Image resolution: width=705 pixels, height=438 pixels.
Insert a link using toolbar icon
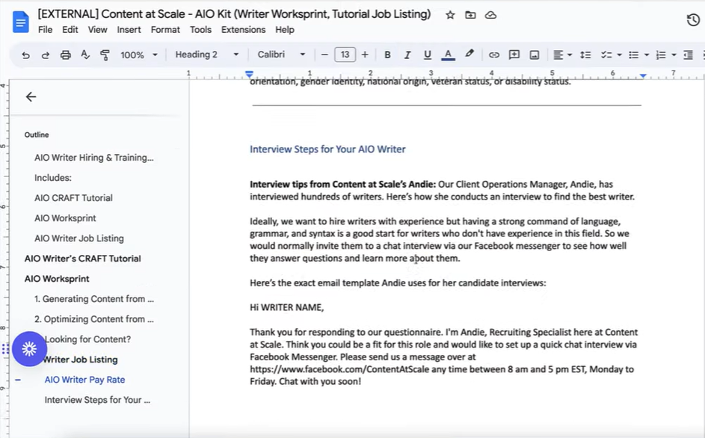(494, 55)
